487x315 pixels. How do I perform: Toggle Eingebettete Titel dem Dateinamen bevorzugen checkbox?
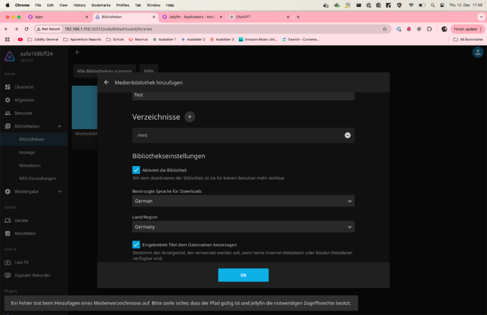click(x=136, y=244)
